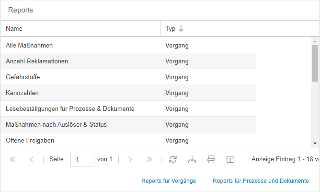The image size is (320, 192).
Task: Refresh the reports list
Action: tap(173, 159)
